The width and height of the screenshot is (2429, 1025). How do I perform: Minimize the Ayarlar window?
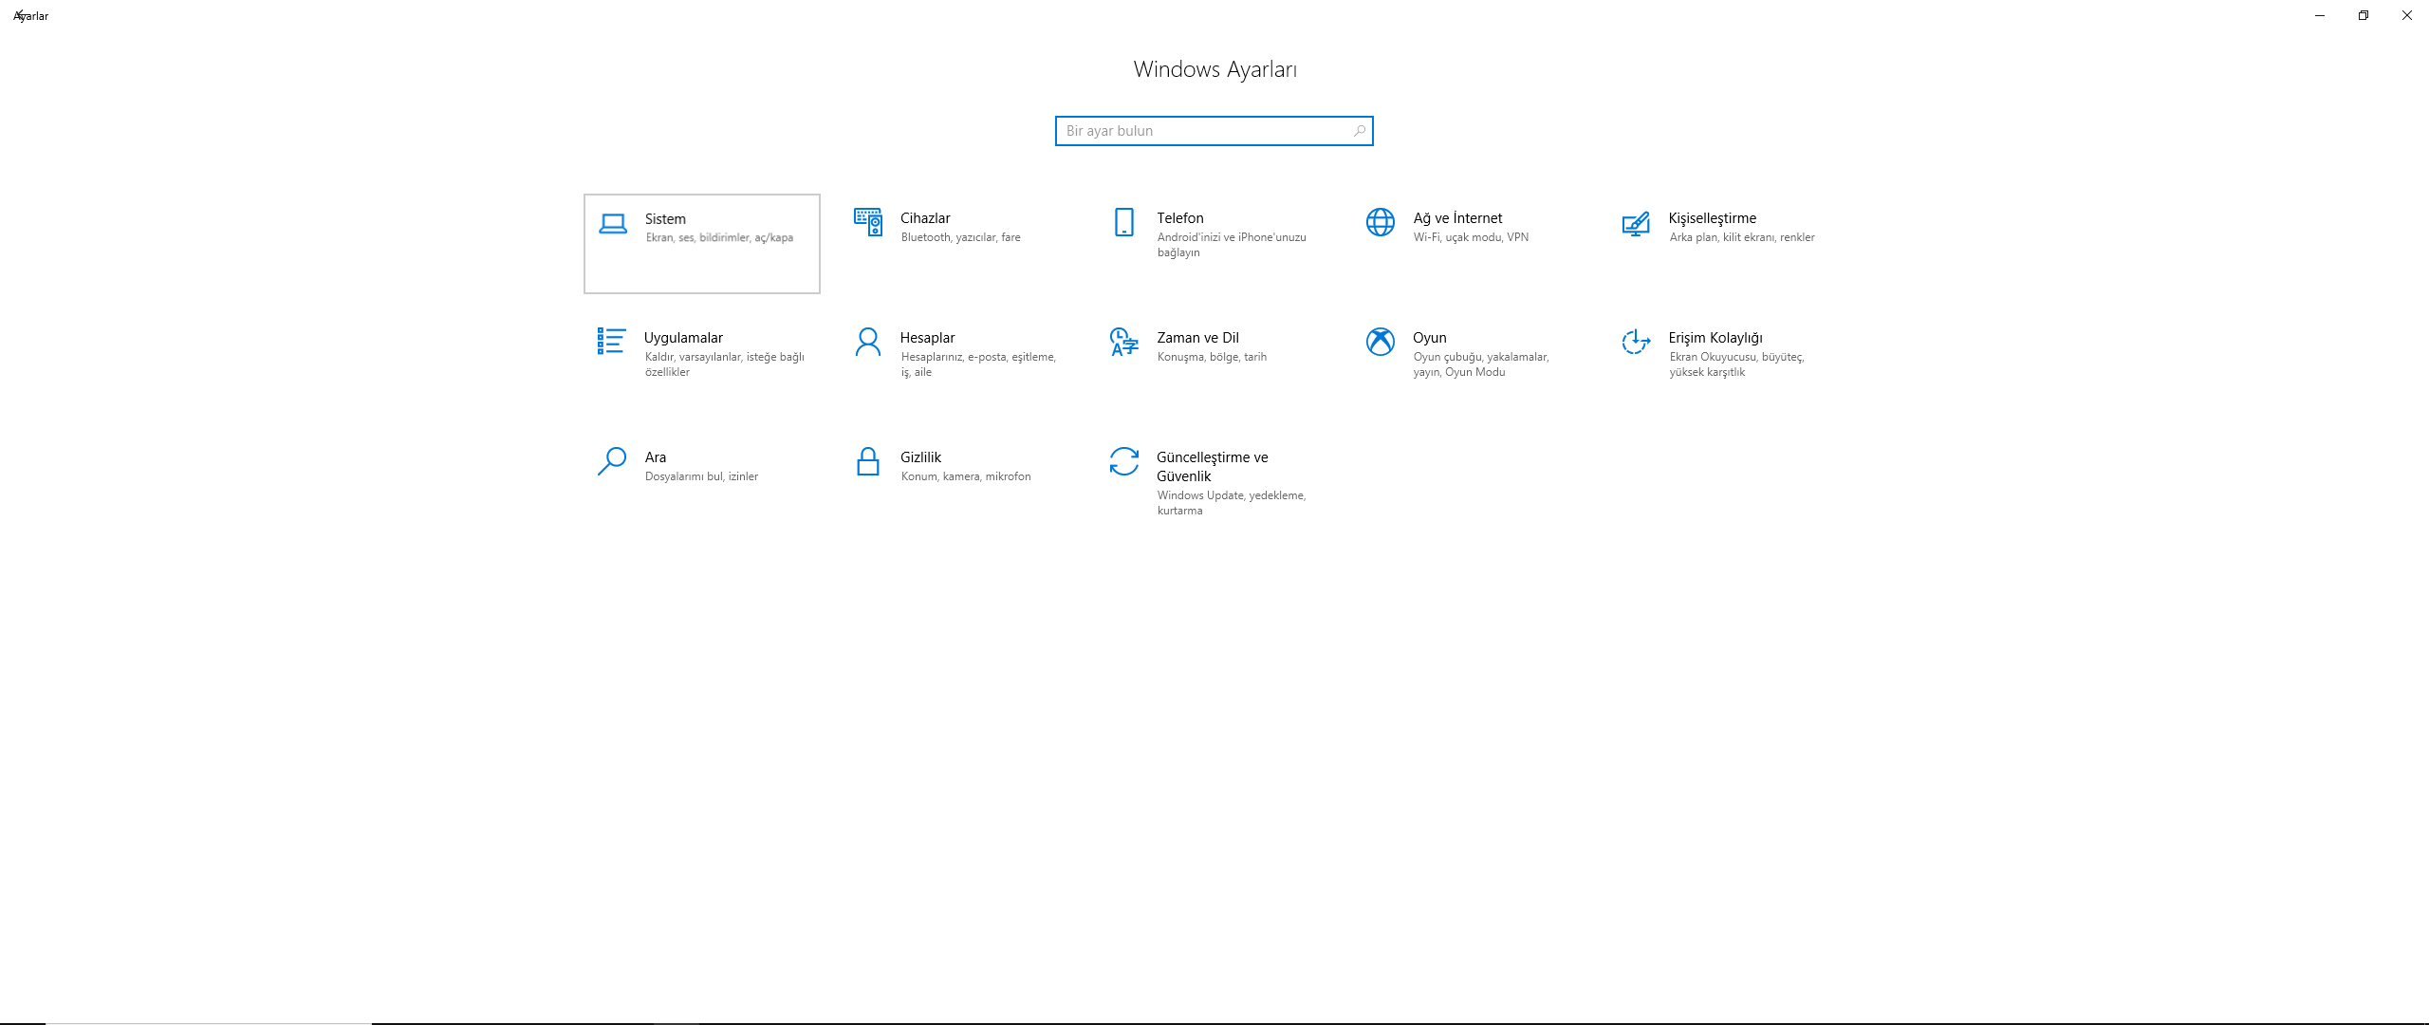pyautogui.click(x=2320, y=15)
